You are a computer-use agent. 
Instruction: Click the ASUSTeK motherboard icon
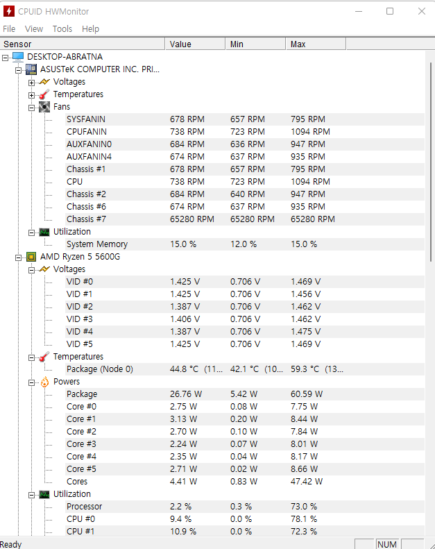pos(31,69)
